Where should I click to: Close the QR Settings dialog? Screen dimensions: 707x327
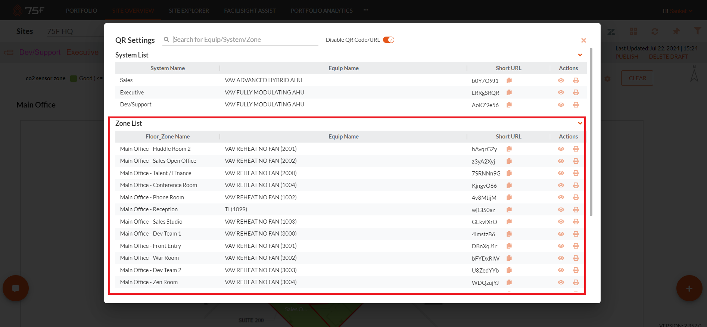coord(583,40)
